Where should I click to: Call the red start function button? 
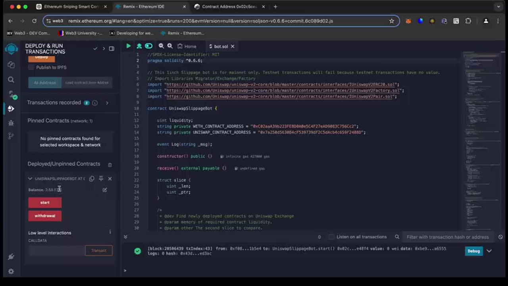45,203
